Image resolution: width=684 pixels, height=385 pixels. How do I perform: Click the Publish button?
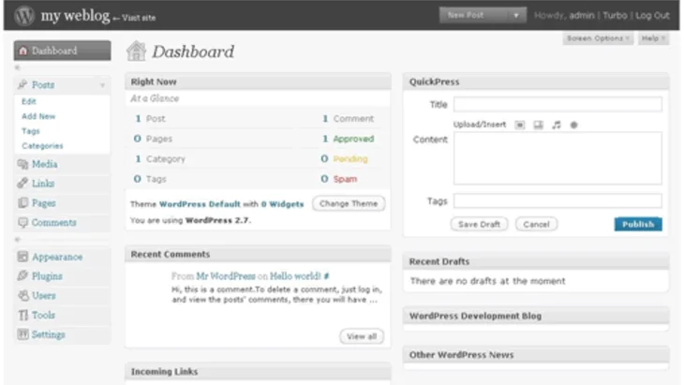pyautogui.click(x=638, y=224)
